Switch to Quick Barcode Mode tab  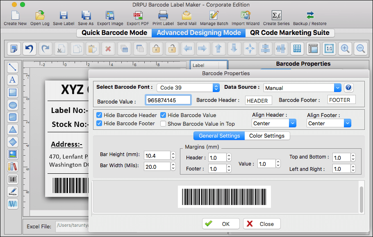coord(114,33)
